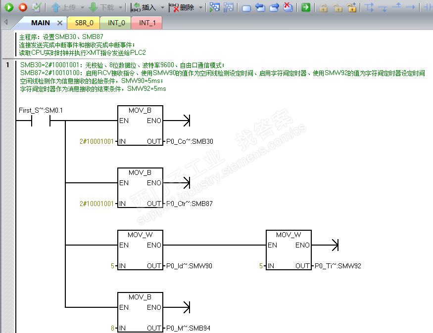Click the upload (上传) button

[64, 7]
